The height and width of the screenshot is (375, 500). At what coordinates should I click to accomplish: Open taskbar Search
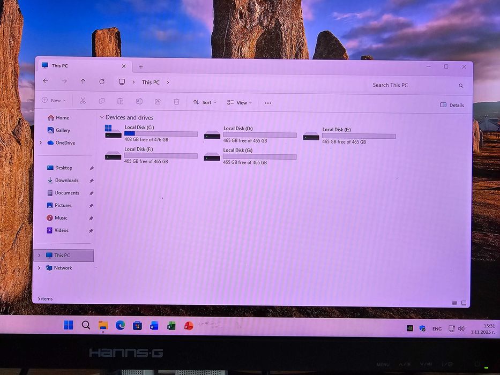[x=85, y=325]
